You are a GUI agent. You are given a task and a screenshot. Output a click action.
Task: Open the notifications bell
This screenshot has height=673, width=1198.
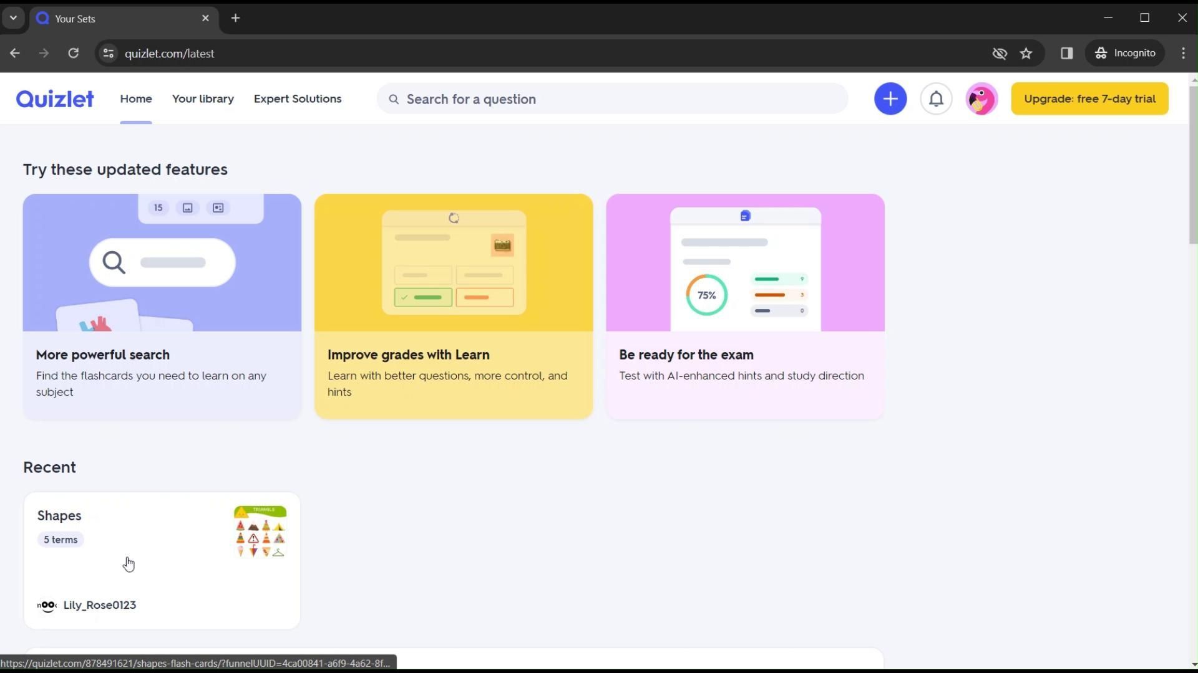pyautogui.click(x=936, y=99)
